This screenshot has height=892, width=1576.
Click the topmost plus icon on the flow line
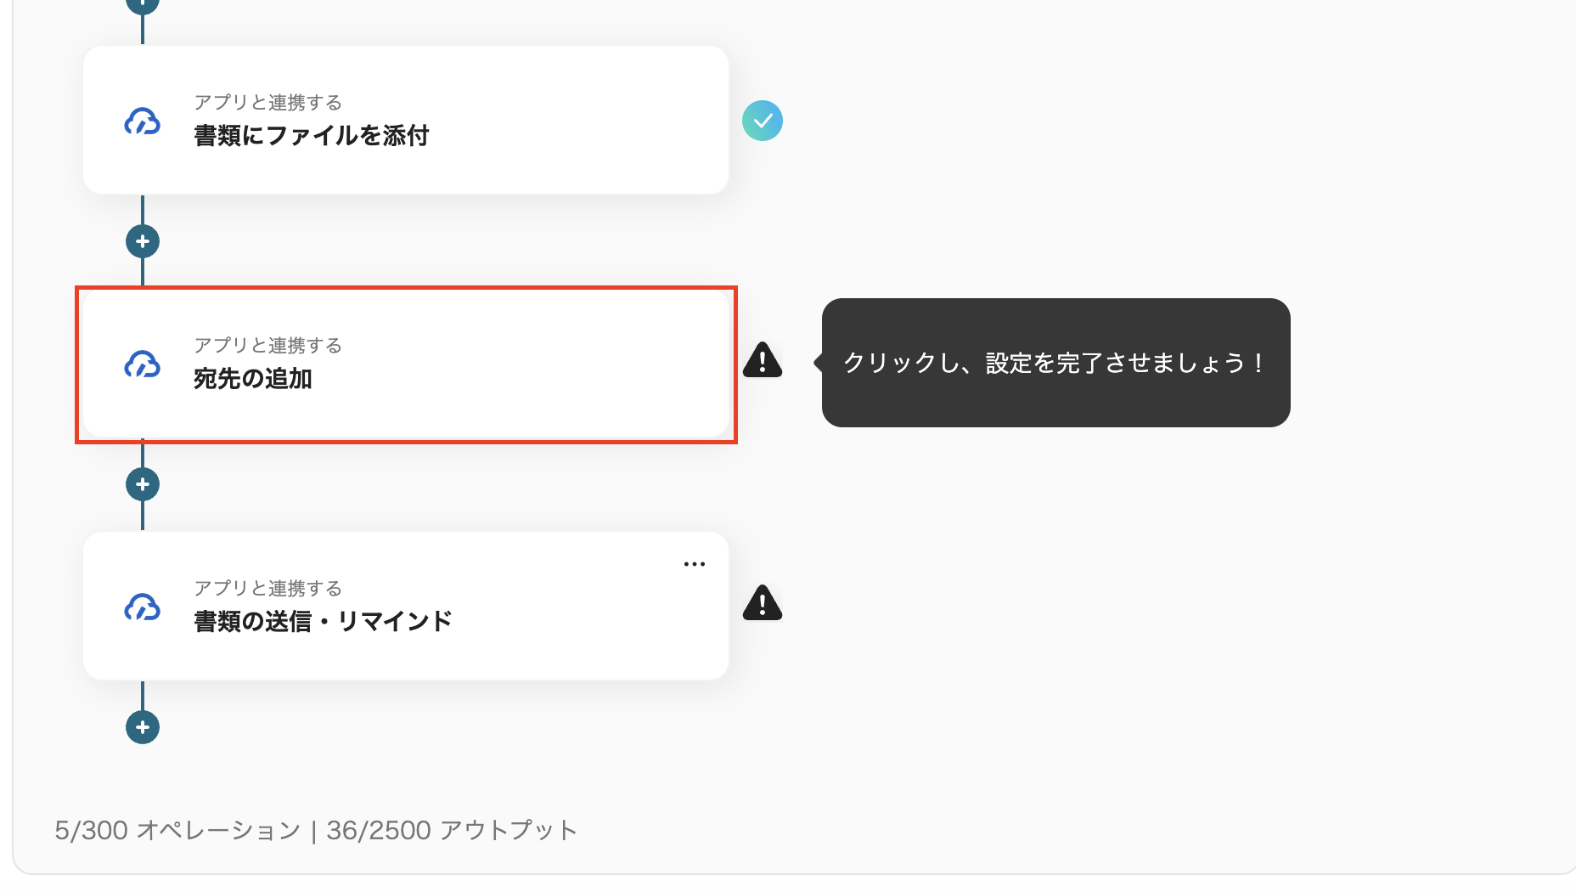pos(142,3)
